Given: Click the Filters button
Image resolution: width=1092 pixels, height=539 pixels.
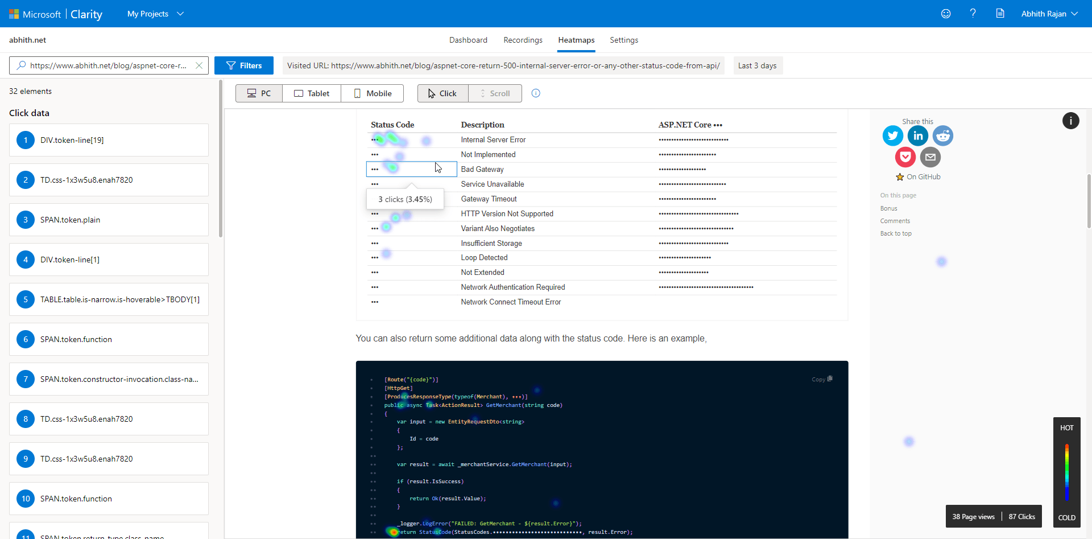Looking at the screenshot, I should pos(244,65).
